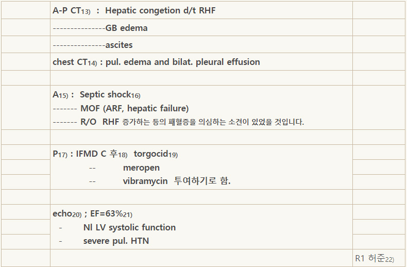Click footnote 18 after IFMD C 후
The height and width of the screenshot is (267, 407).
click(123, 155)
